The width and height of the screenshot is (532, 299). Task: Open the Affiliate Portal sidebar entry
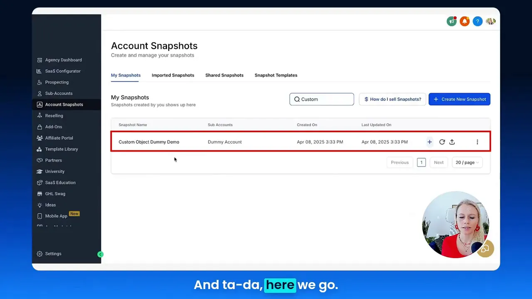59,138
